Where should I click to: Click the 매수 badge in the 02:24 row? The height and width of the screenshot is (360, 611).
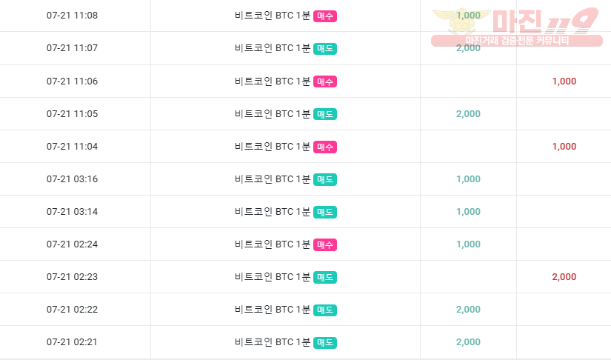point(325,244)
